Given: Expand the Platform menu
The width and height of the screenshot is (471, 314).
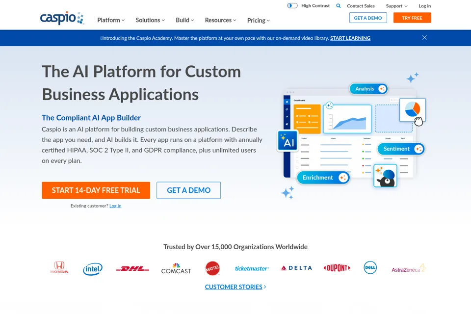Looking at the screenshot, I should coord(111,20).
